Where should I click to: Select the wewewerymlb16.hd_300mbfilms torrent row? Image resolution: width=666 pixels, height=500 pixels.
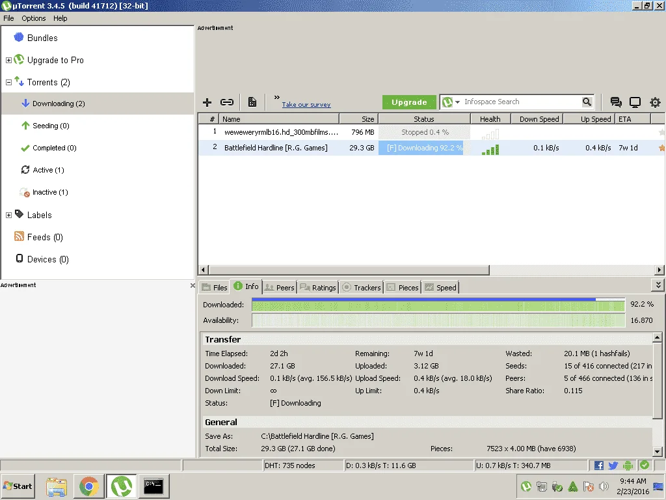(431, 132)
